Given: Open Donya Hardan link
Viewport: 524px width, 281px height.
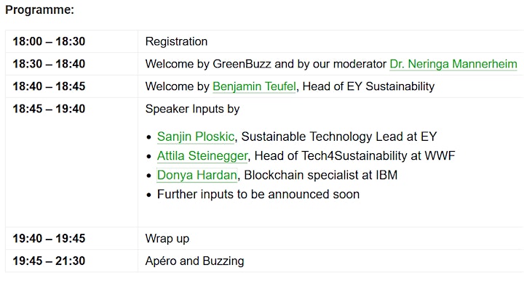Looking at the screenshot, I should point(197,175).
